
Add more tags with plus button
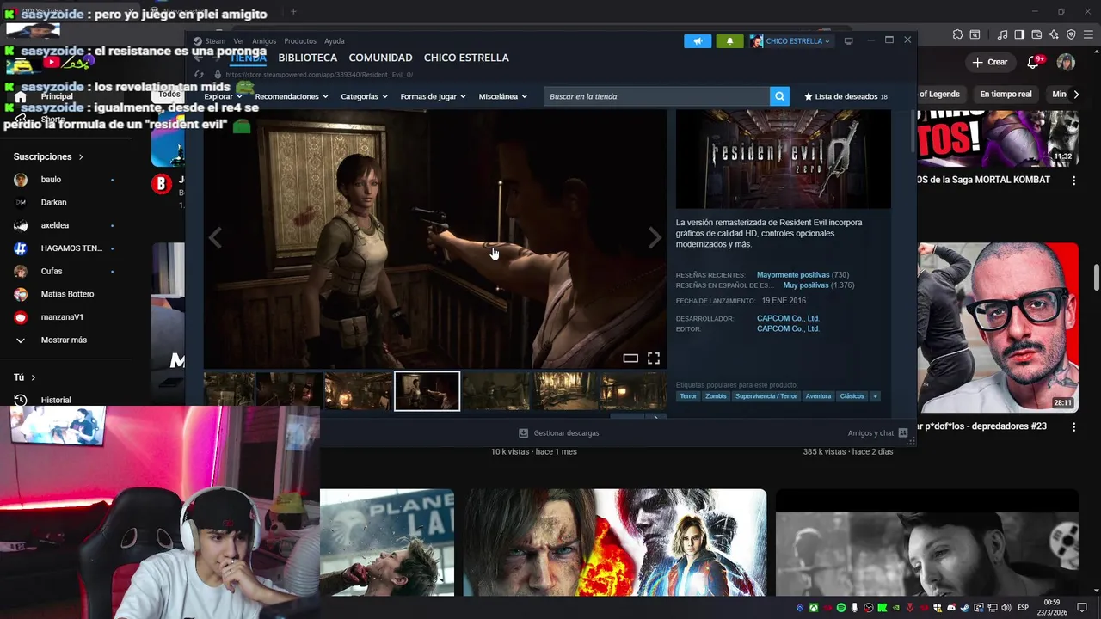click(875, 396)
